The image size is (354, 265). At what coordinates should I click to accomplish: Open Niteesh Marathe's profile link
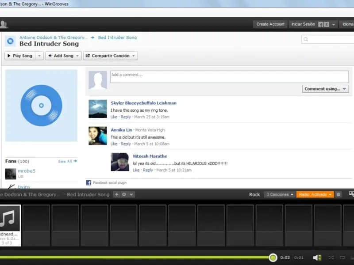click(x=150, y=156)
